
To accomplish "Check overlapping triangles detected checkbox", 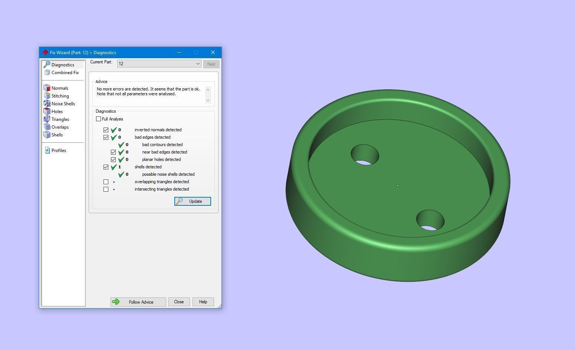I will tap(106, 182).
